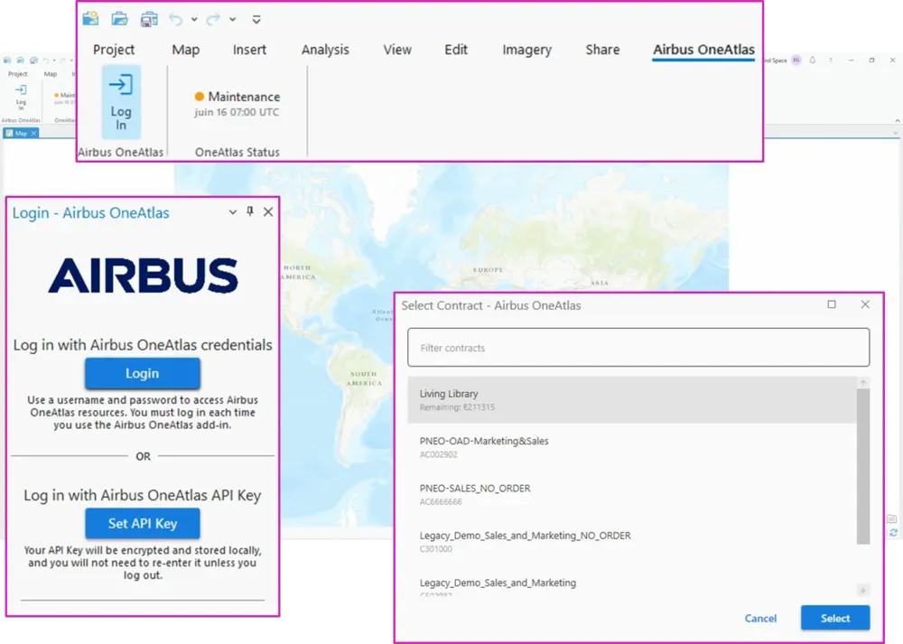Screen dimensions: 903x644
Task: Select PNEO-OAD-Marketing&Sales contract
Action: 632,447
